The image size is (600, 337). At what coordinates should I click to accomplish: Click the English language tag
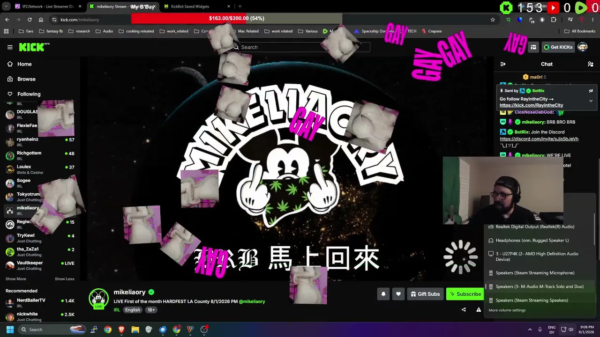click(133, 310)
